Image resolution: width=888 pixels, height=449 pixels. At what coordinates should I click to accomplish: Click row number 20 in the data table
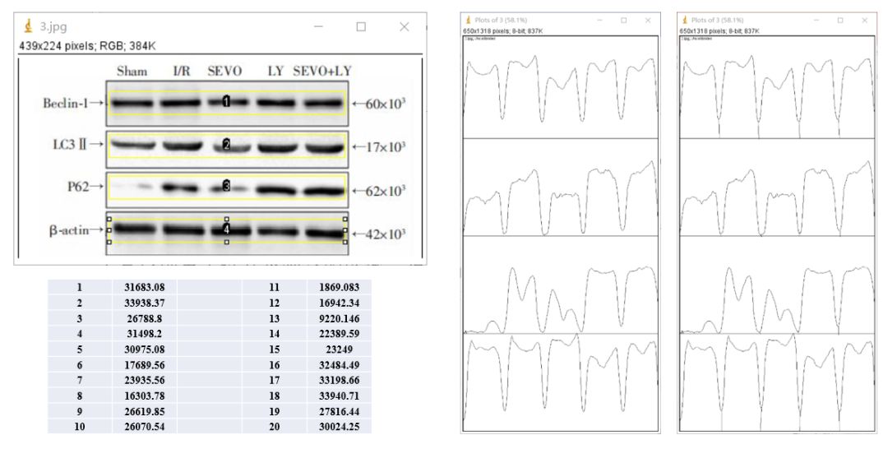click(274, 426)
